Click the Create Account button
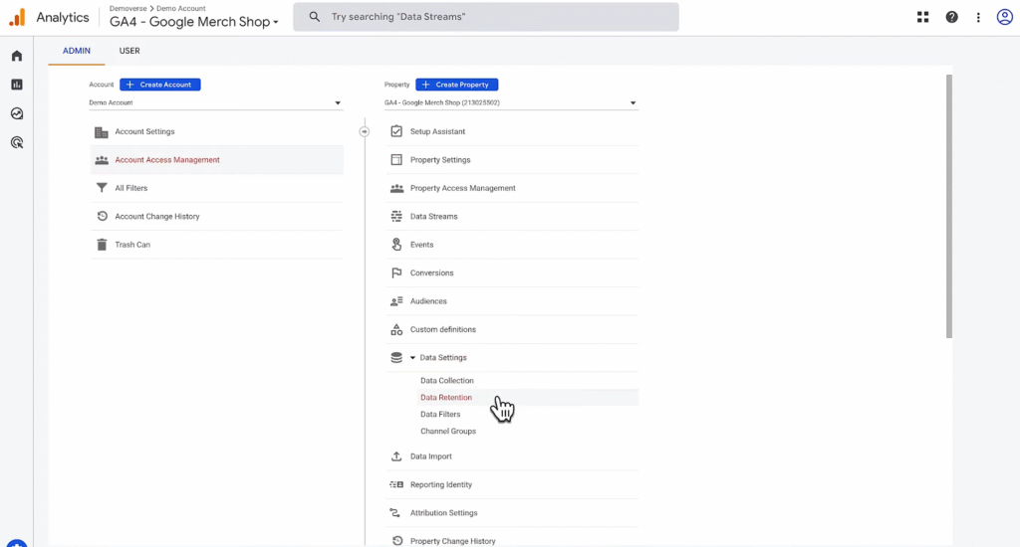Image resolution: width=1020 pixels, height=547 pixels. point(160,85)
